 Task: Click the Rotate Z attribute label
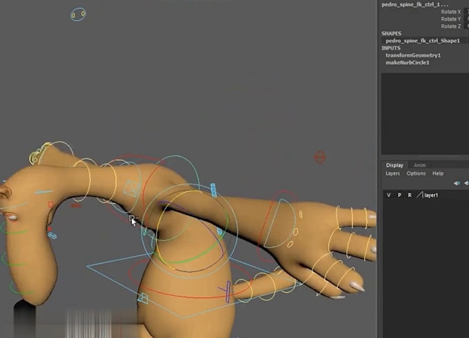tap(451, 26)
